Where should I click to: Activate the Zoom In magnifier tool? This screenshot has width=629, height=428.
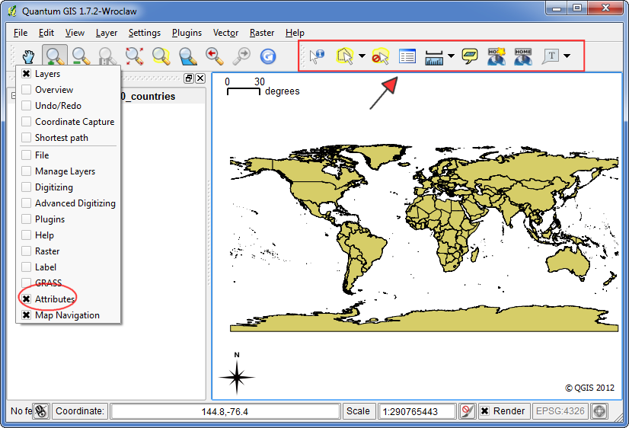[55, 56]
